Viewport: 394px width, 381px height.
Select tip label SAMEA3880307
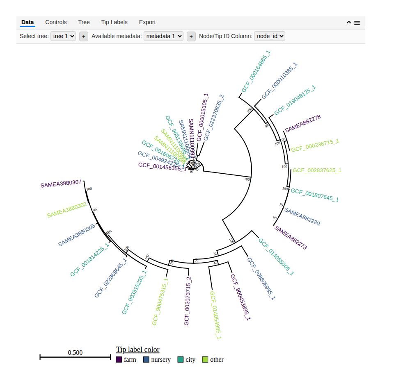pyautogui.click(x=61, y=184)
